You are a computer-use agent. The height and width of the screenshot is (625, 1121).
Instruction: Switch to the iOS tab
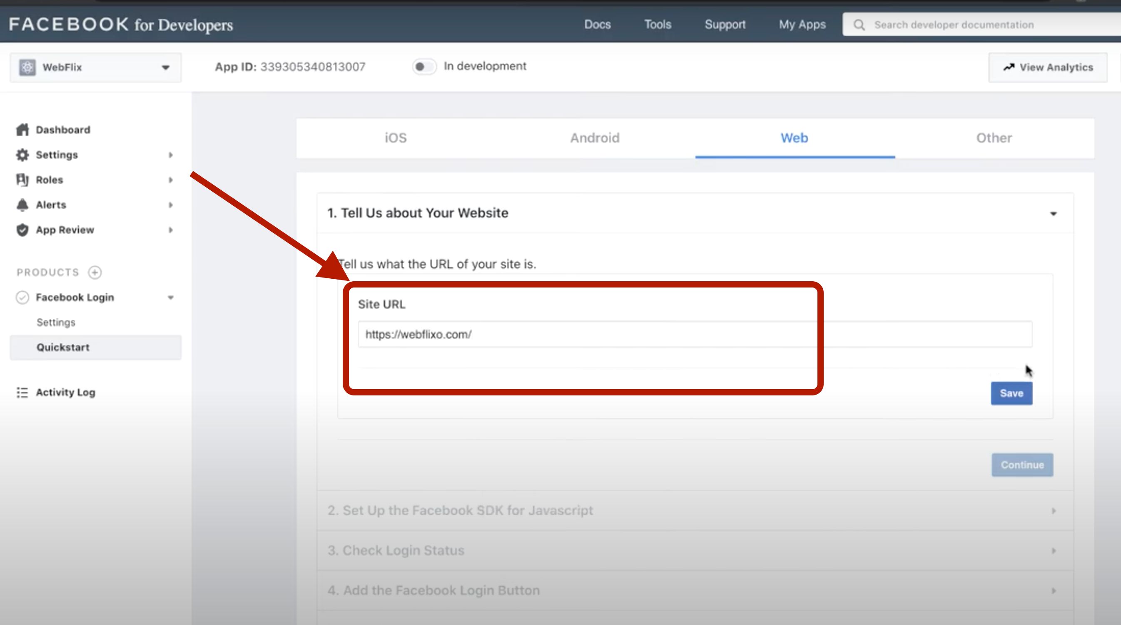click(x=396, y=138)
